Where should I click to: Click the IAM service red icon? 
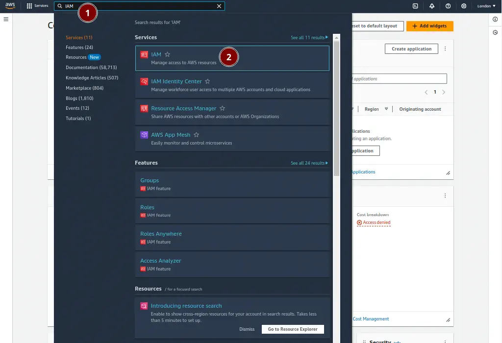pyautogui.click(x=144, y=55)
